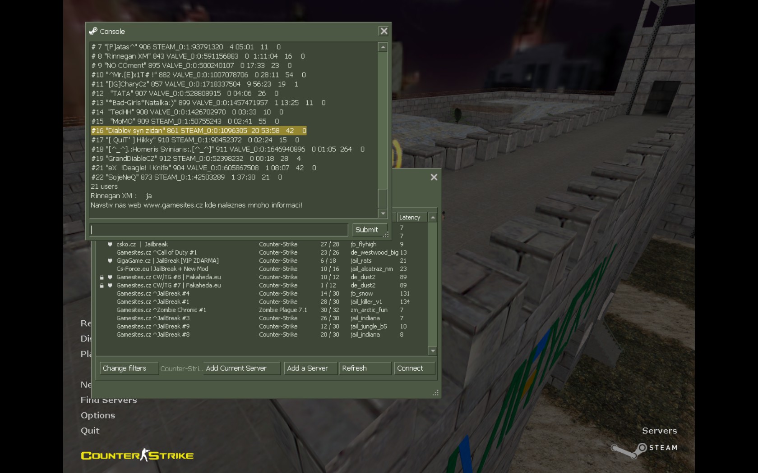Select Gamesites.cz ^JailBreak #9 server
This screenshot has height=473, width=758.
point(262,327)
